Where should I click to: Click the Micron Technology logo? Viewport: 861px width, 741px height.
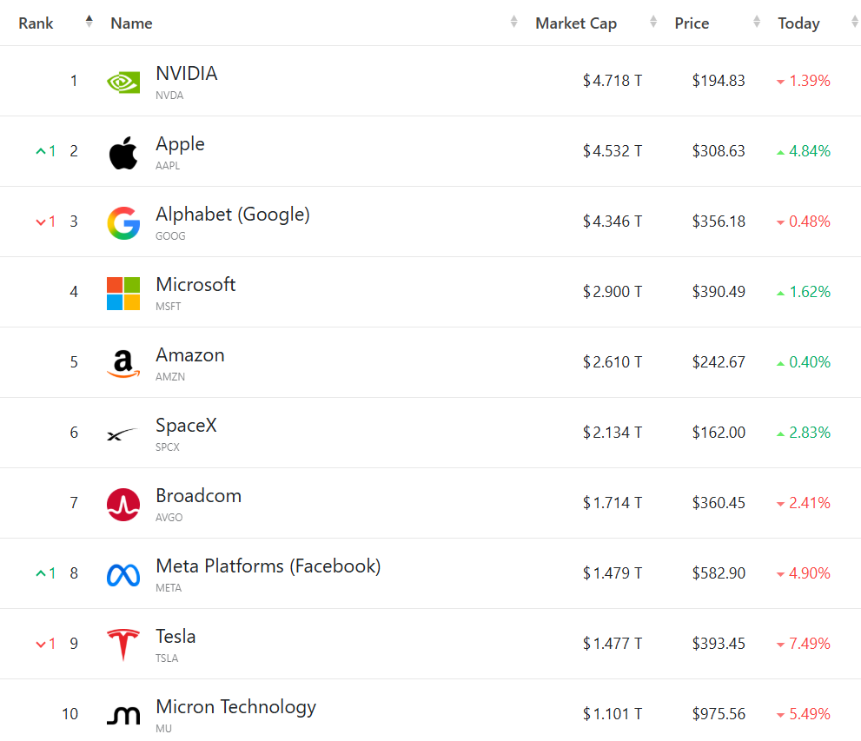(x=123, y=716)
